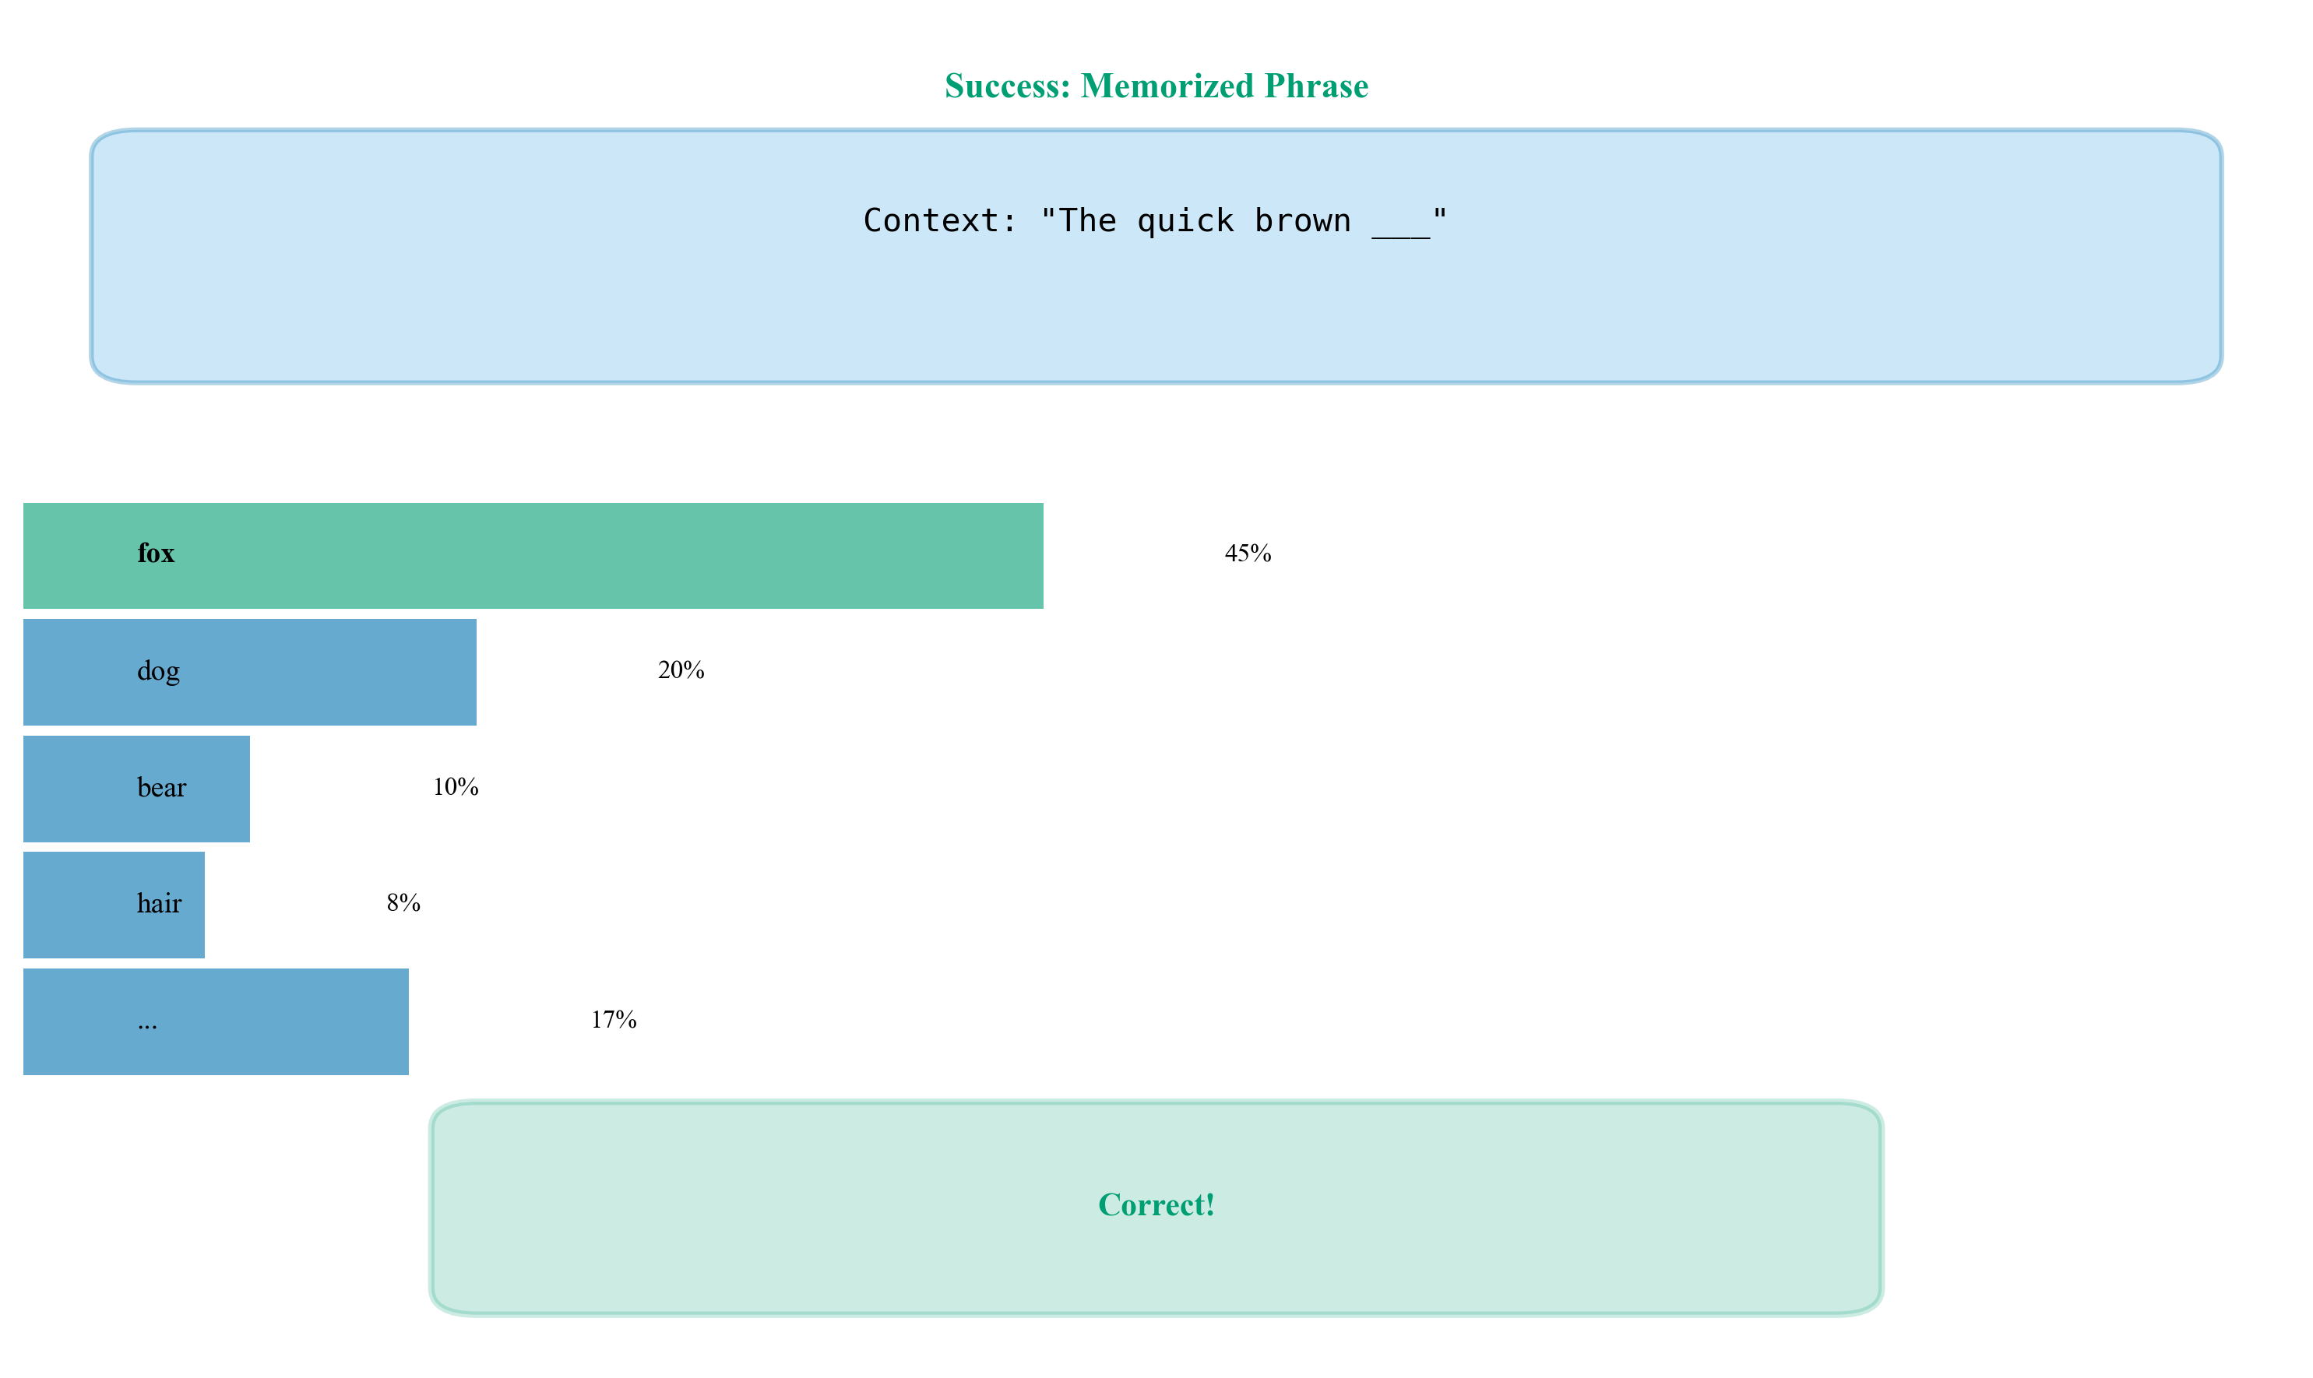Click the 17% percentage label
This screenshot has height=1378, width=2313.
613,1021
